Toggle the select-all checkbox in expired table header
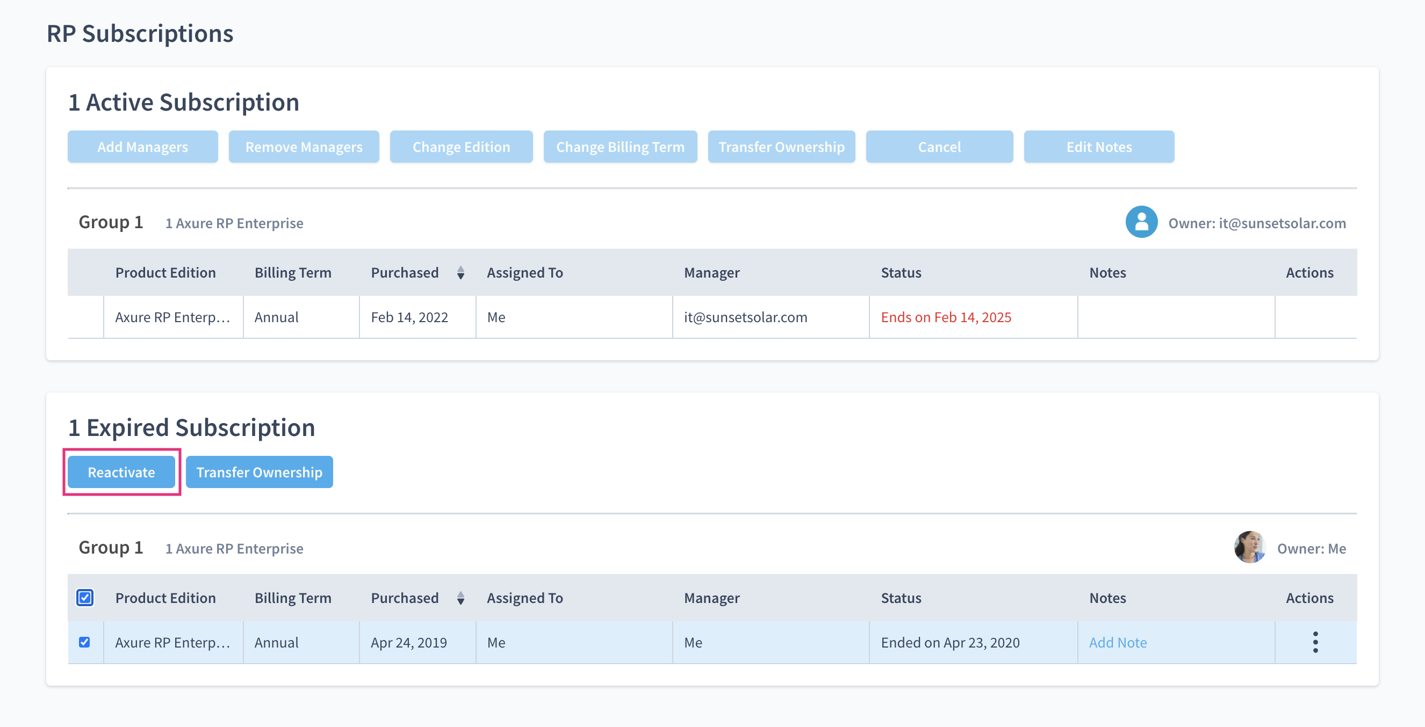Viewport: 1425px width, 727px height. pos(85,598)
